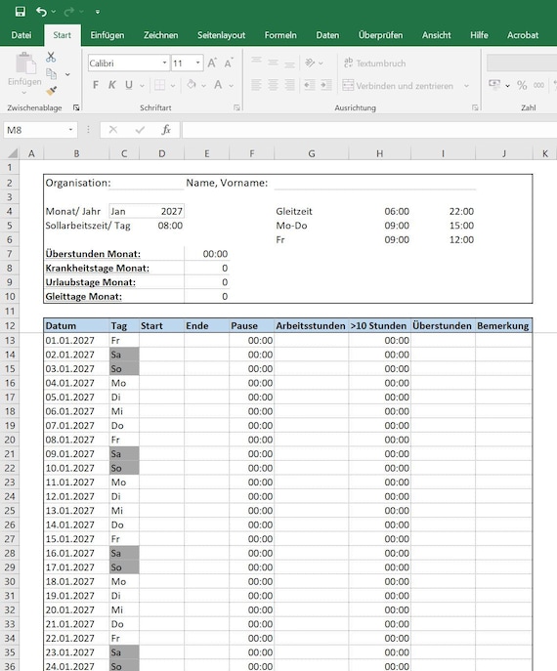Toggle Bold formatting button F
The width and height of the screenshot is (557, 671).
(x=96, y=85)
